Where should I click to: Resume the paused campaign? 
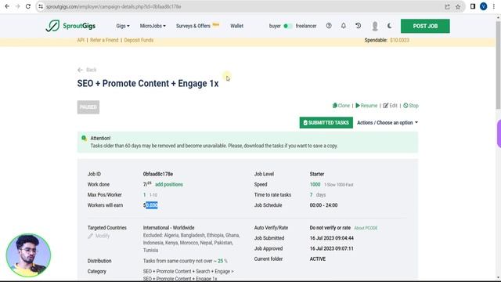[x=366, y=106]
